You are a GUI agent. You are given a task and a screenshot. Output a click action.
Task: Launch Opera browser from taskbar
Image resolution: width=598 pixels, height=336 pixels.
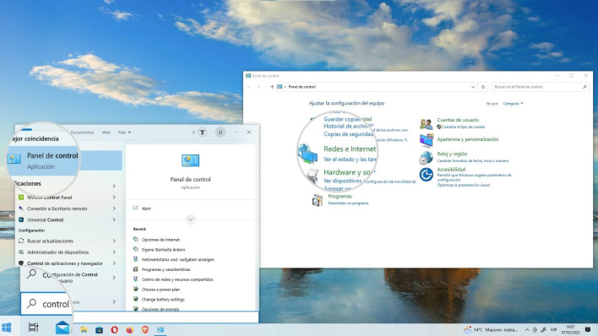click(114, 329)
